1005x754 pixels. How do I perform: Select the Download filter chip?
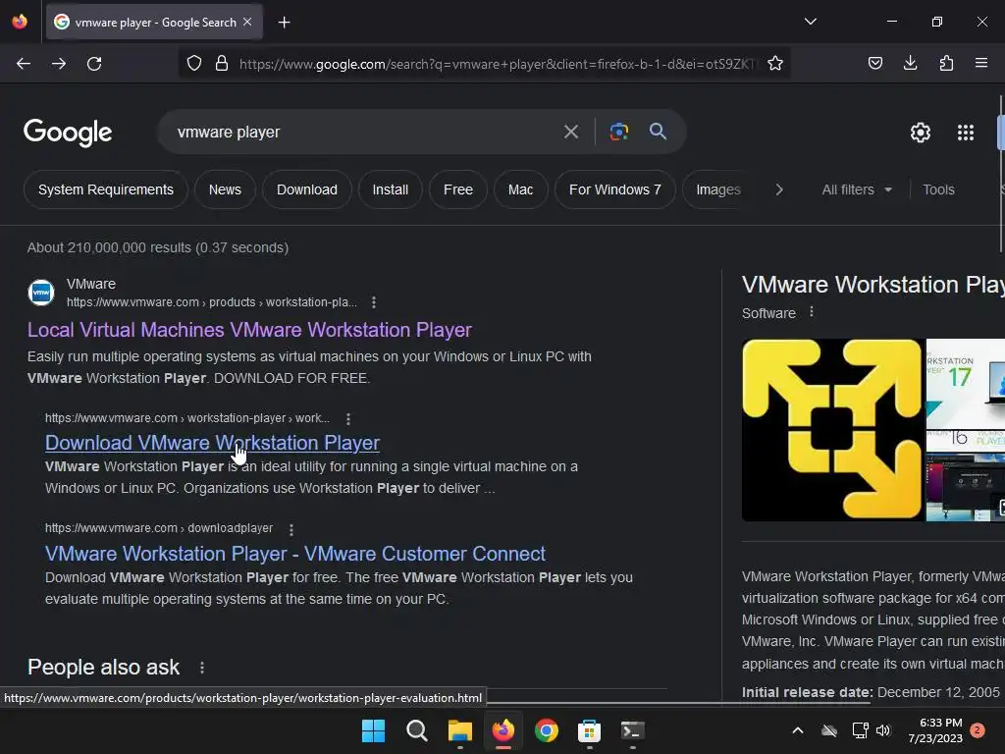point(307,189)
